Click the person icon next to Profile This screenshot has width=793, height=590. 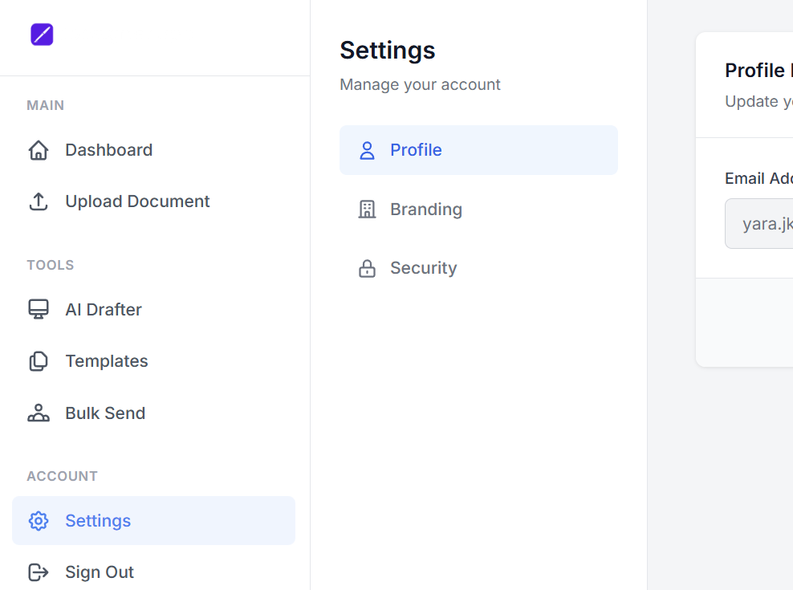pos(367,150)
